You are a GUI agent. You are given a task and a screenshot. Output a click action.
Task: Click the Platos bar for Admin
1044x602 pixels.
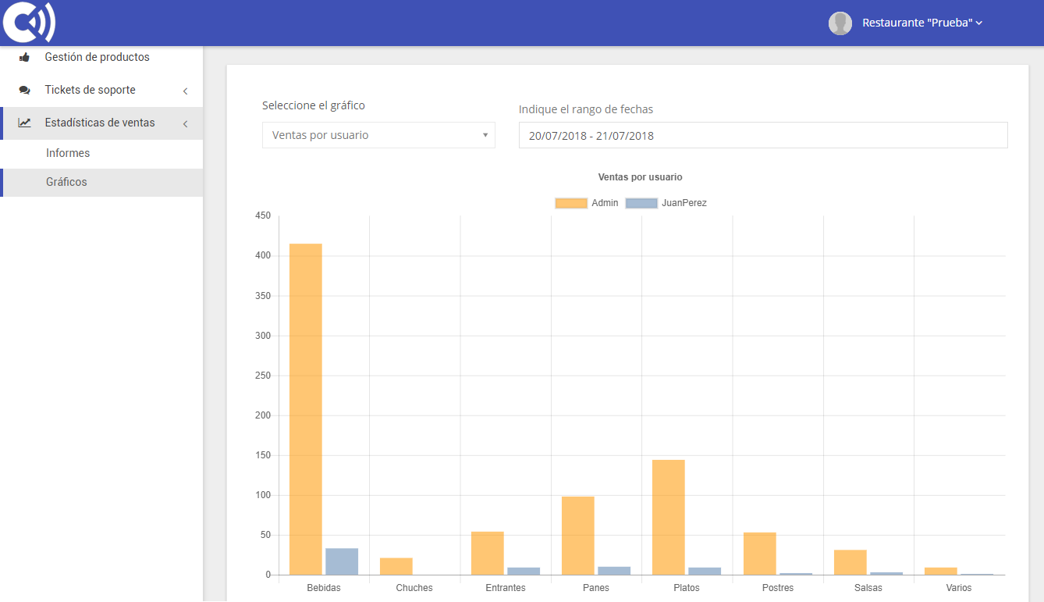tap(668, 515)
